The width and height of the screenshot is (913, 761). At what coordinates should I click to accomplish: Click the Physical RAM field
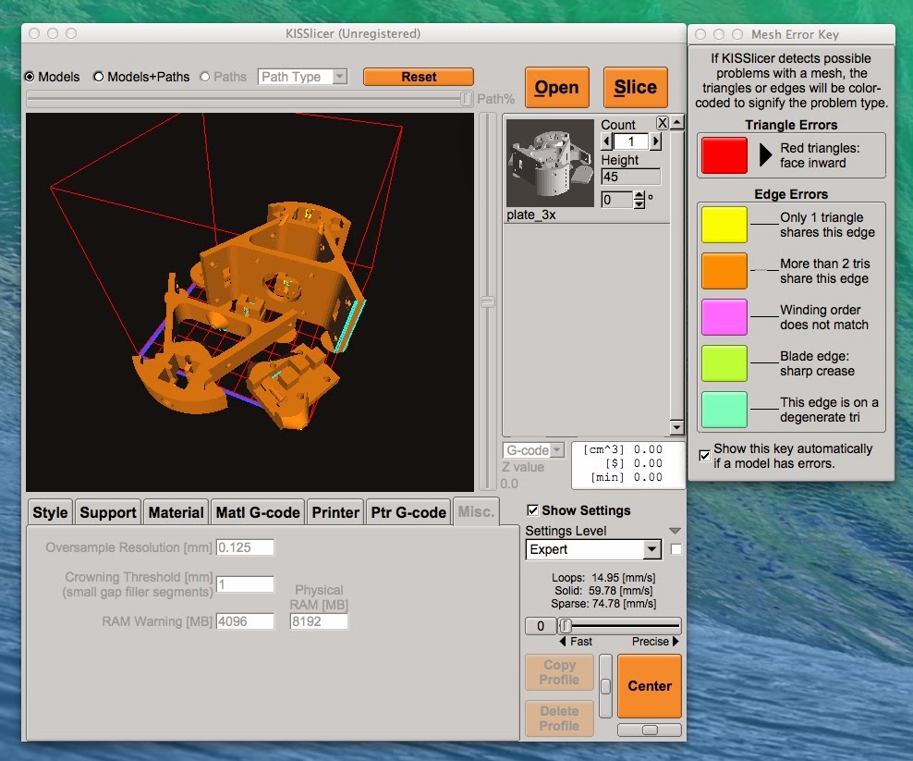319,621
